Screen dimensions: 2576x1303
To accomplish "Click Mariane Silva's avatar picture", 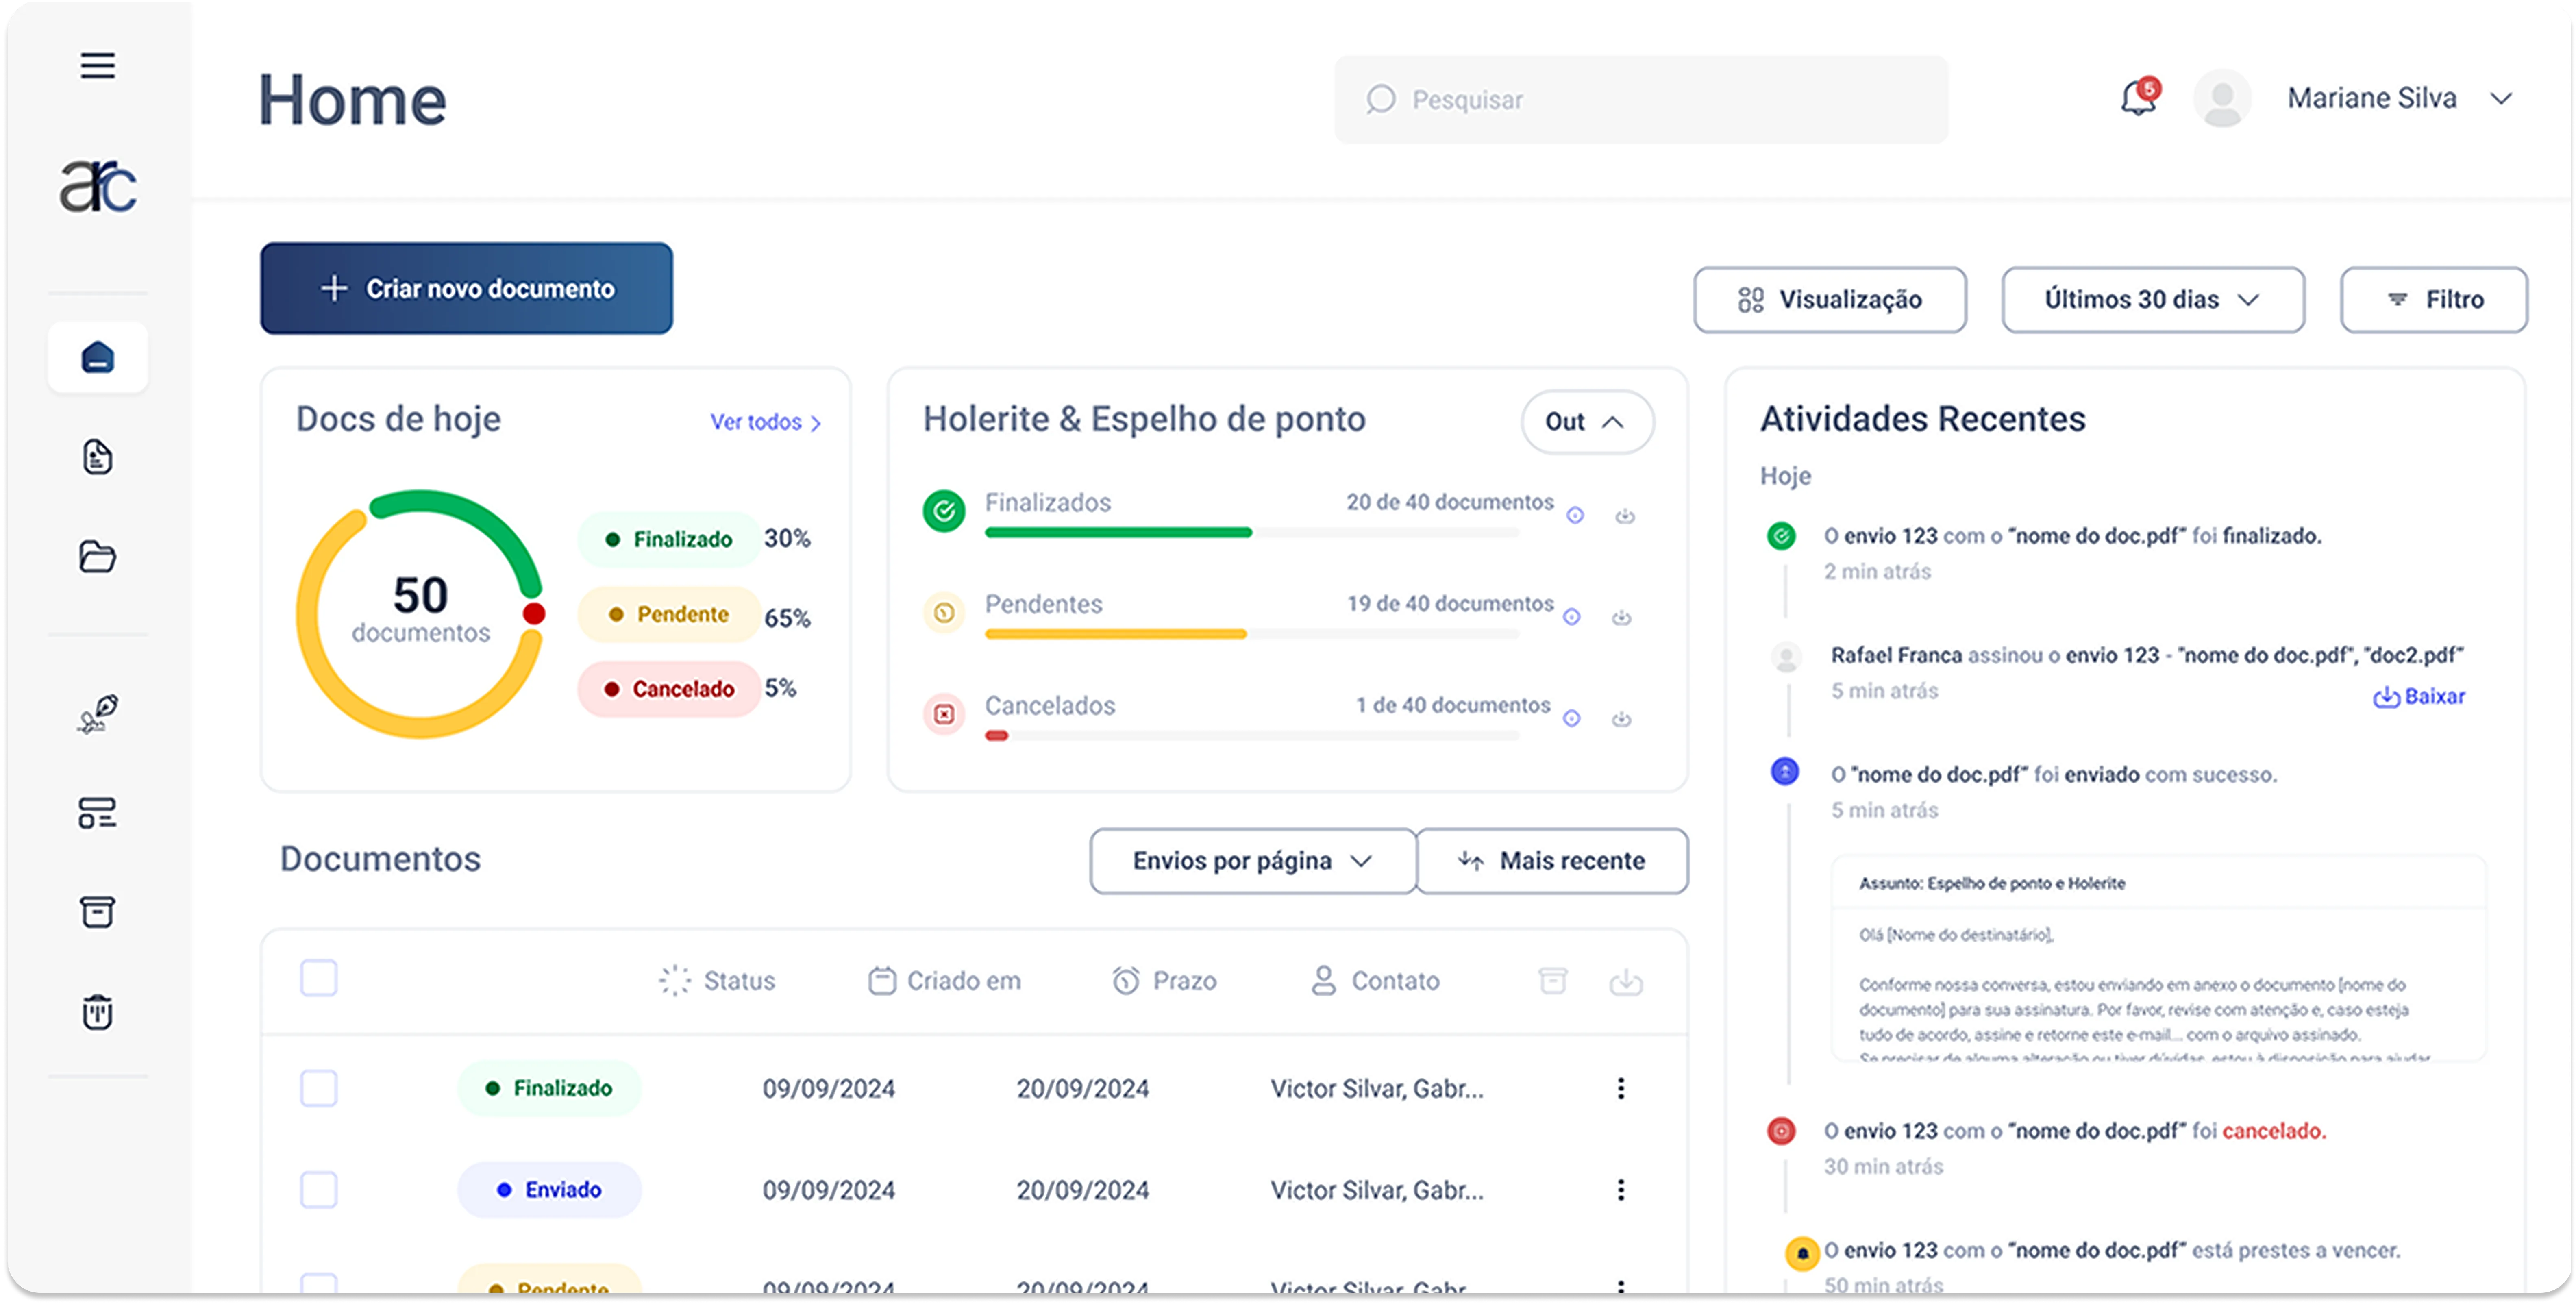I will click(2222, 98).
